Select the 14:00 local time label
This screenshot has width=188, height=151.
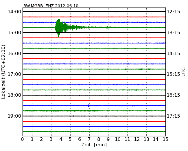[14, 12]
